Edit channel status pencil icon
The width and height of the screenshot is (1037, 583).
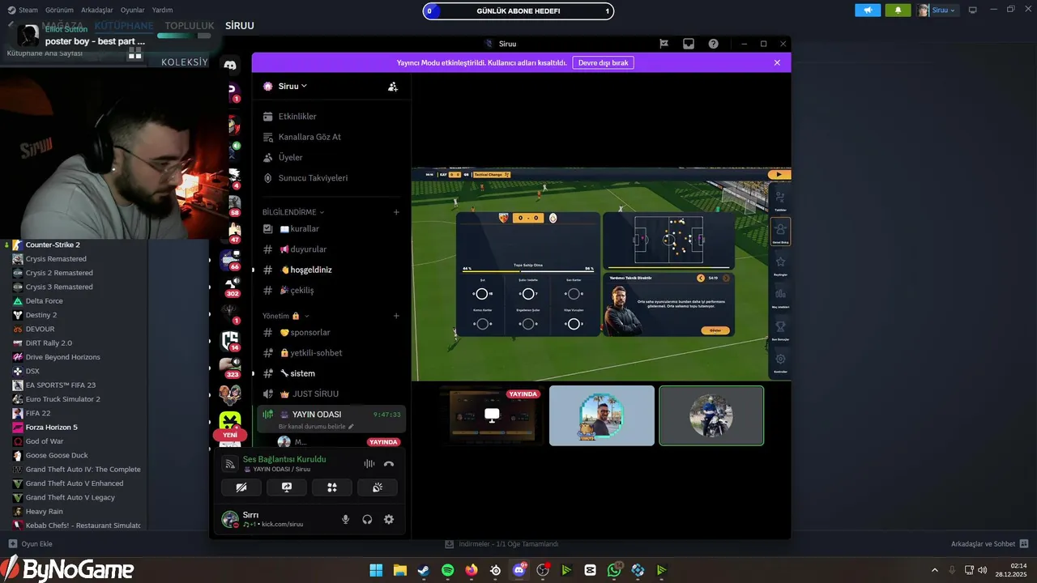[351, 427]
